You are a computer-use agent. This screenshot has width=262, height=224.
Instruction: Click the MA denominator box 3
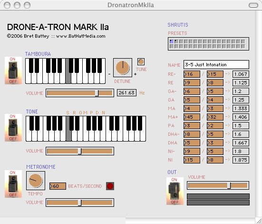coord(215,108)
